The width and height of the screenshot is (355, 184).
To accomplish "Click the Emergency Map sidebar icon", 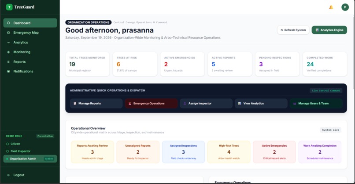I will click(8, 33).
